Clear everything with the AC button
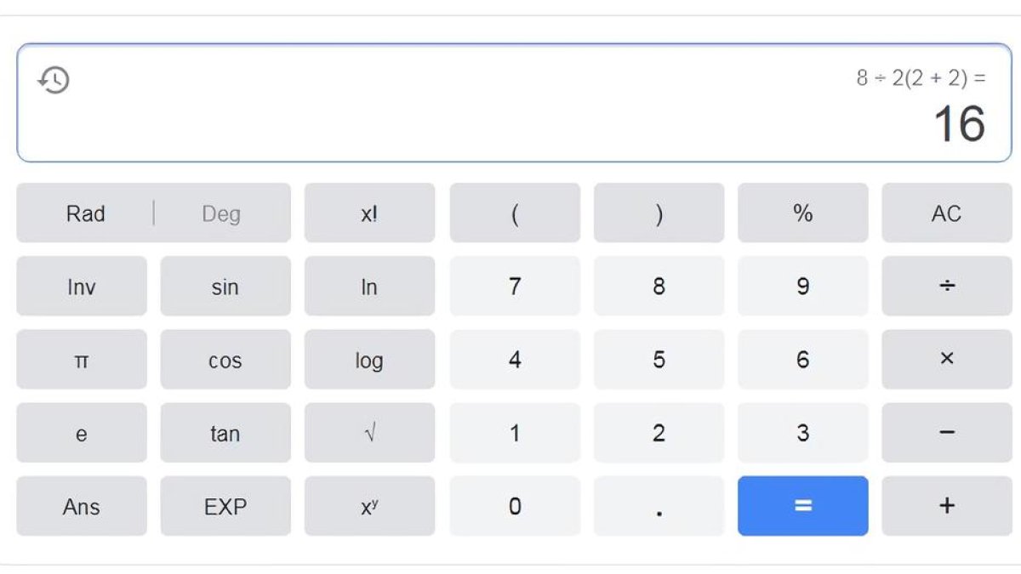 pyautogui.click(x=946, y=213)
